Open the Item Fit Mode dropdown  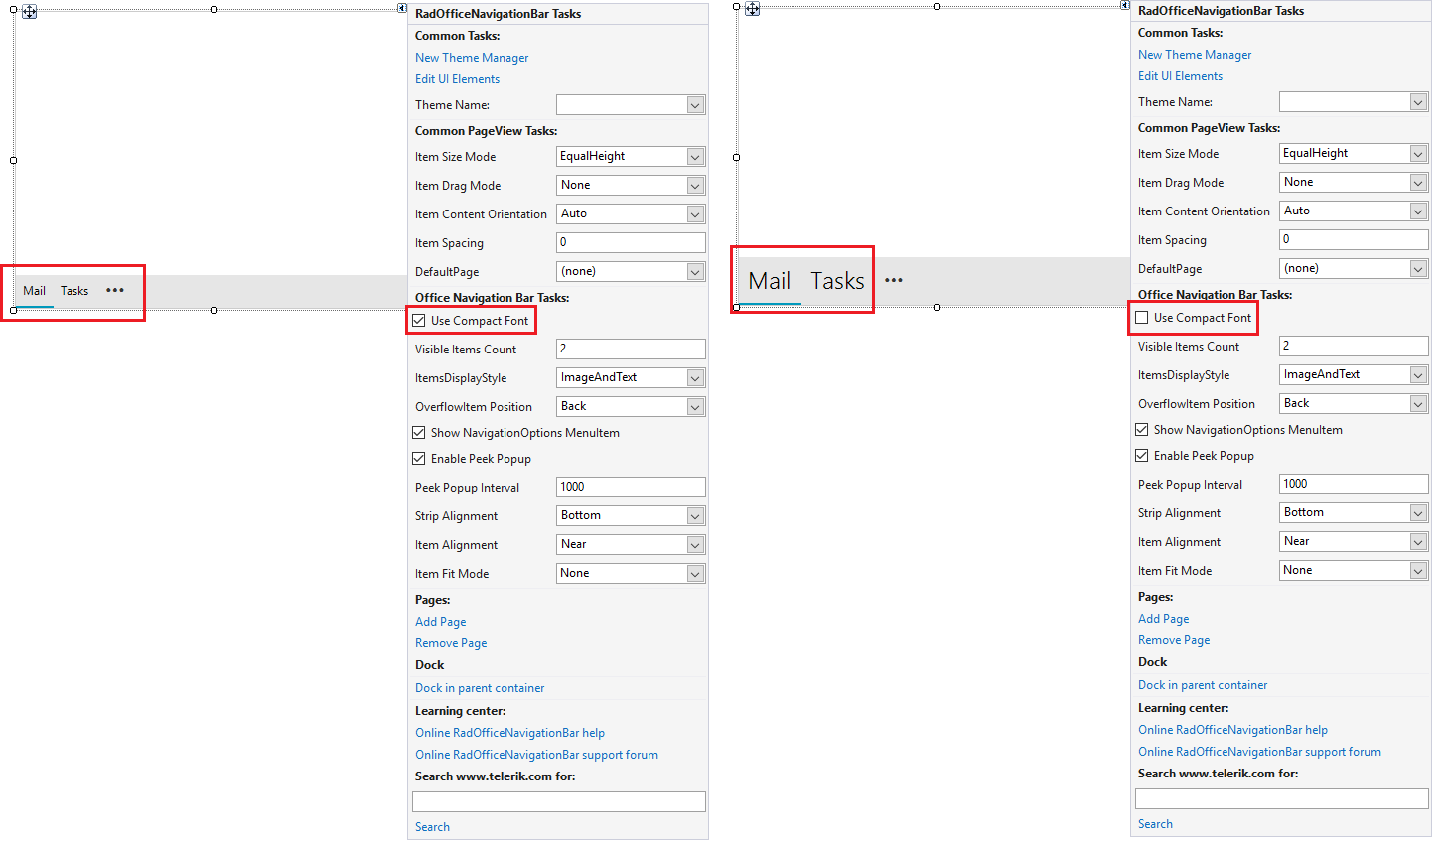point(697,573)
